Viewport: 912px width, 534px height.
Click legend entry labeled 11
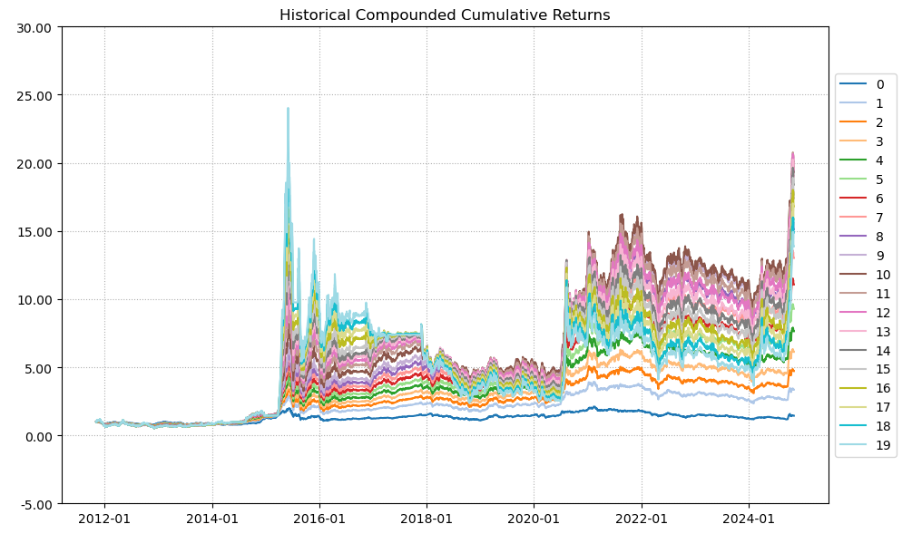866,294
